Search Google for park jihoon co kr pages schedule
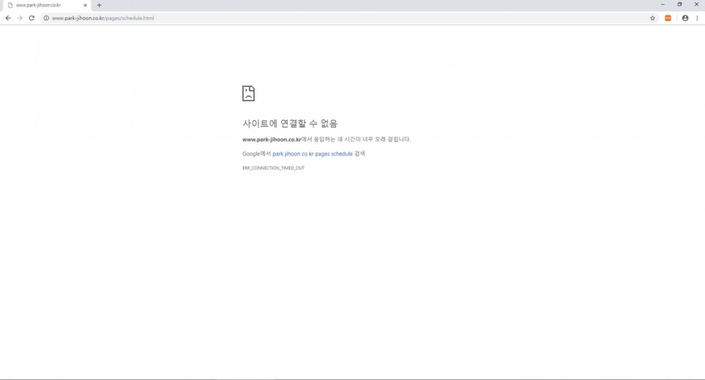 pyautogui.click(x=313, y=154)
